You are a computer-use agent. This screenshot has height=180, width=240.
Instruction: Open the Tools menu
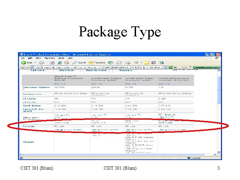click(x=61, y=58)
